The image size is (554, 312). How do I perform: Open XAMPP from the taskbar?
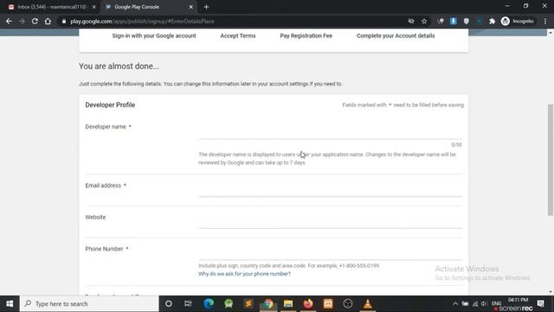(328, 303)
